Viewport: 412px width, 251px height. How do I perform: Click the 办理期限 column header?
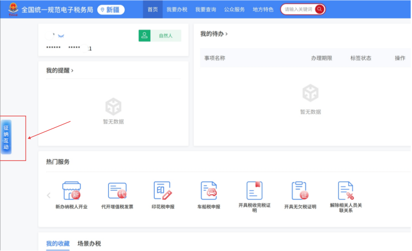(321, 58)
